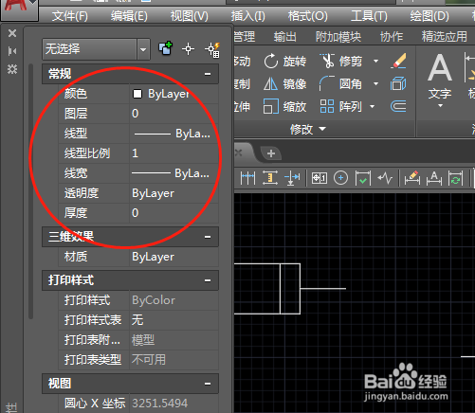The width and height of the screenshot is (475, 413).
Task: Click the dimension inspection checkmark icon
Action: point(363,179)
